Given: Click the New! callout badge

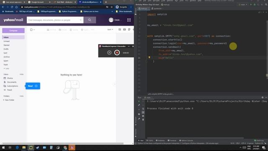Looking at the screenshot, I should 33,86.
